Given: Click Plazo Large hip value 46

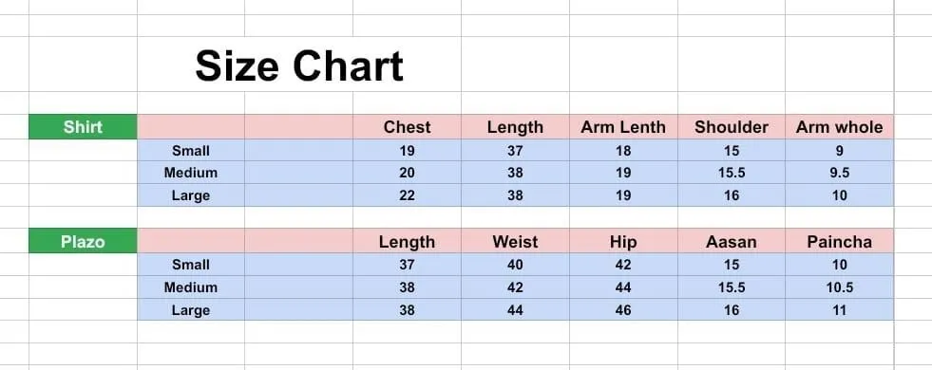Looking at the screenshot, I should 623,310.
